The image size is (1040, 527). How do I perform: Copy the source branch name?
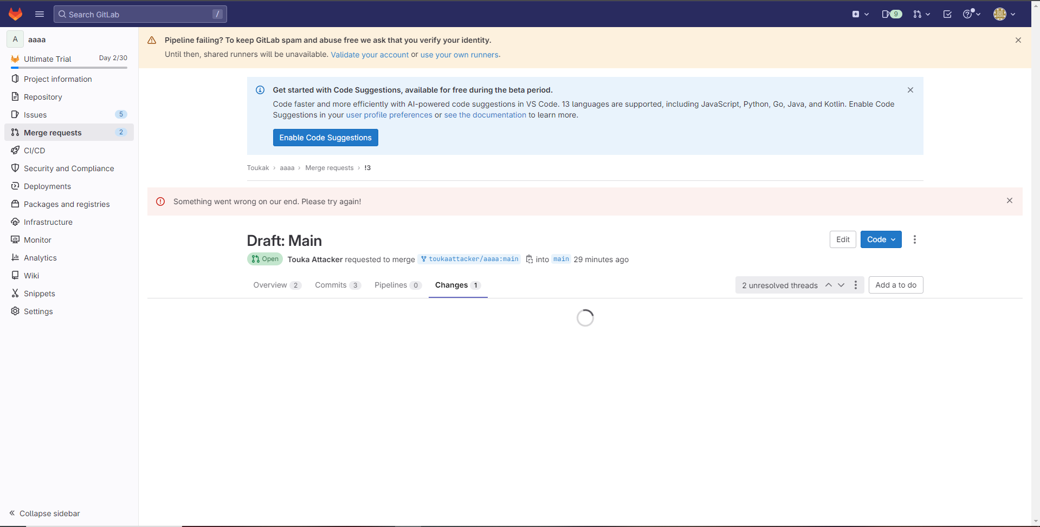click(x=529, y=259)
